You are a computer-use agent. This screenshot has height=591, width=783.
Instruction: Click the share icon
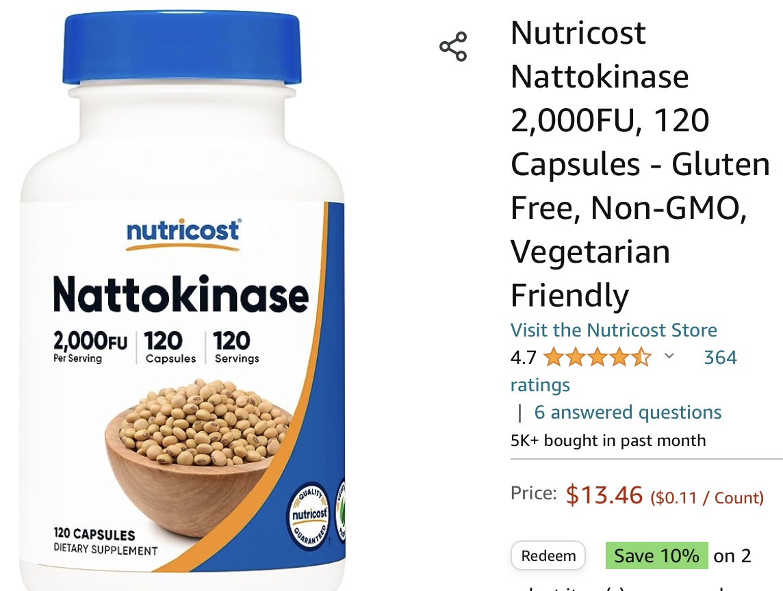tap(453, 47)
